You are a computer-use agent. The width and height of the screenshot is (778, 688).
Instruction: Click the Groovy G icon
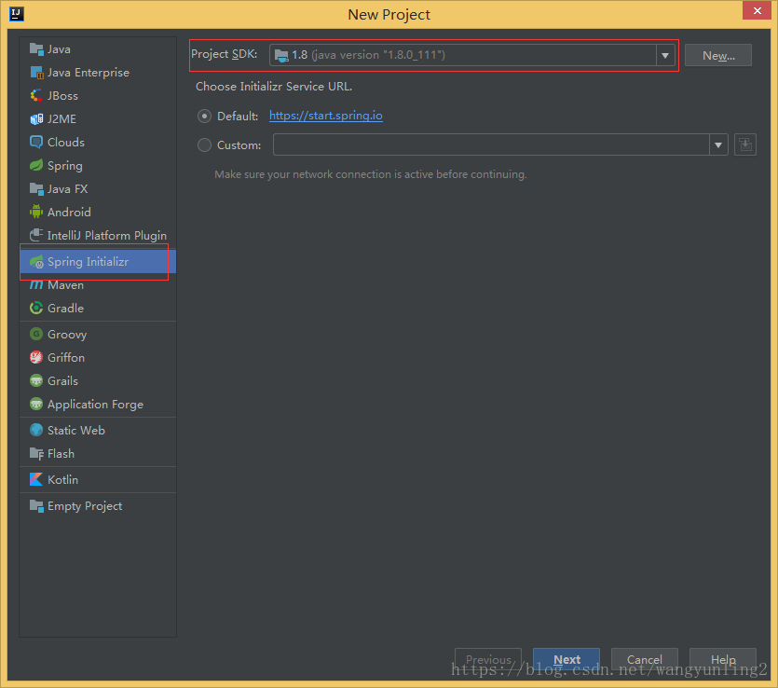[x=36, y=334]
